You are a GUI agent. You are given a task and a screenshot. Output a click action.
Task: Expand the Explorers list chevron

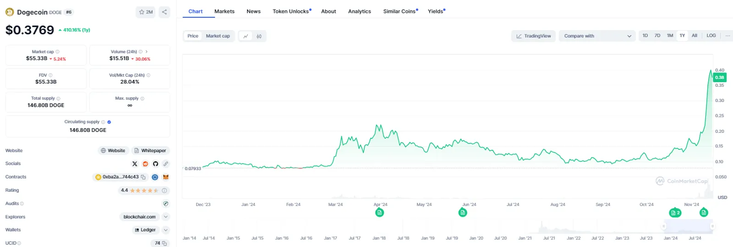166,217
